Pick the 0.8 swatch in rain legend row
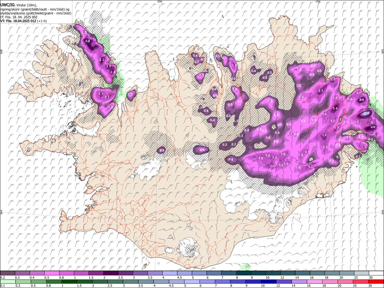384x288 pixels. click(54, 281)
